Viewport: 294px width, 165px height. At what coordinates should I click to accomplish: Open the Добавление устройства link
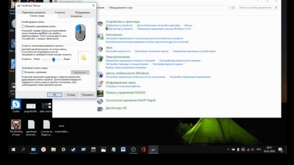pos(119,25)
